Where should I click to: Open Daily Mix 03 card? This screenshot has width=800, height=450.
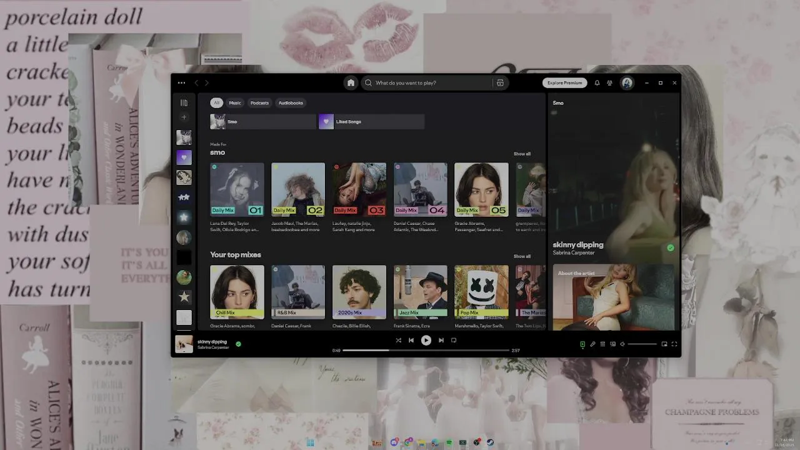(359, 197)
